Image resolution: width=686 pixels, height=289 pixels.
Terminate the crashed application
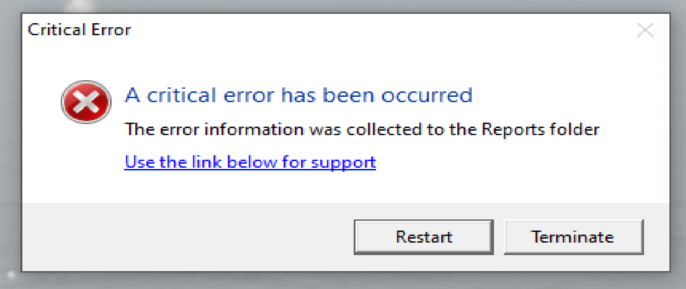pyautogui.click(x=573, y=237)
